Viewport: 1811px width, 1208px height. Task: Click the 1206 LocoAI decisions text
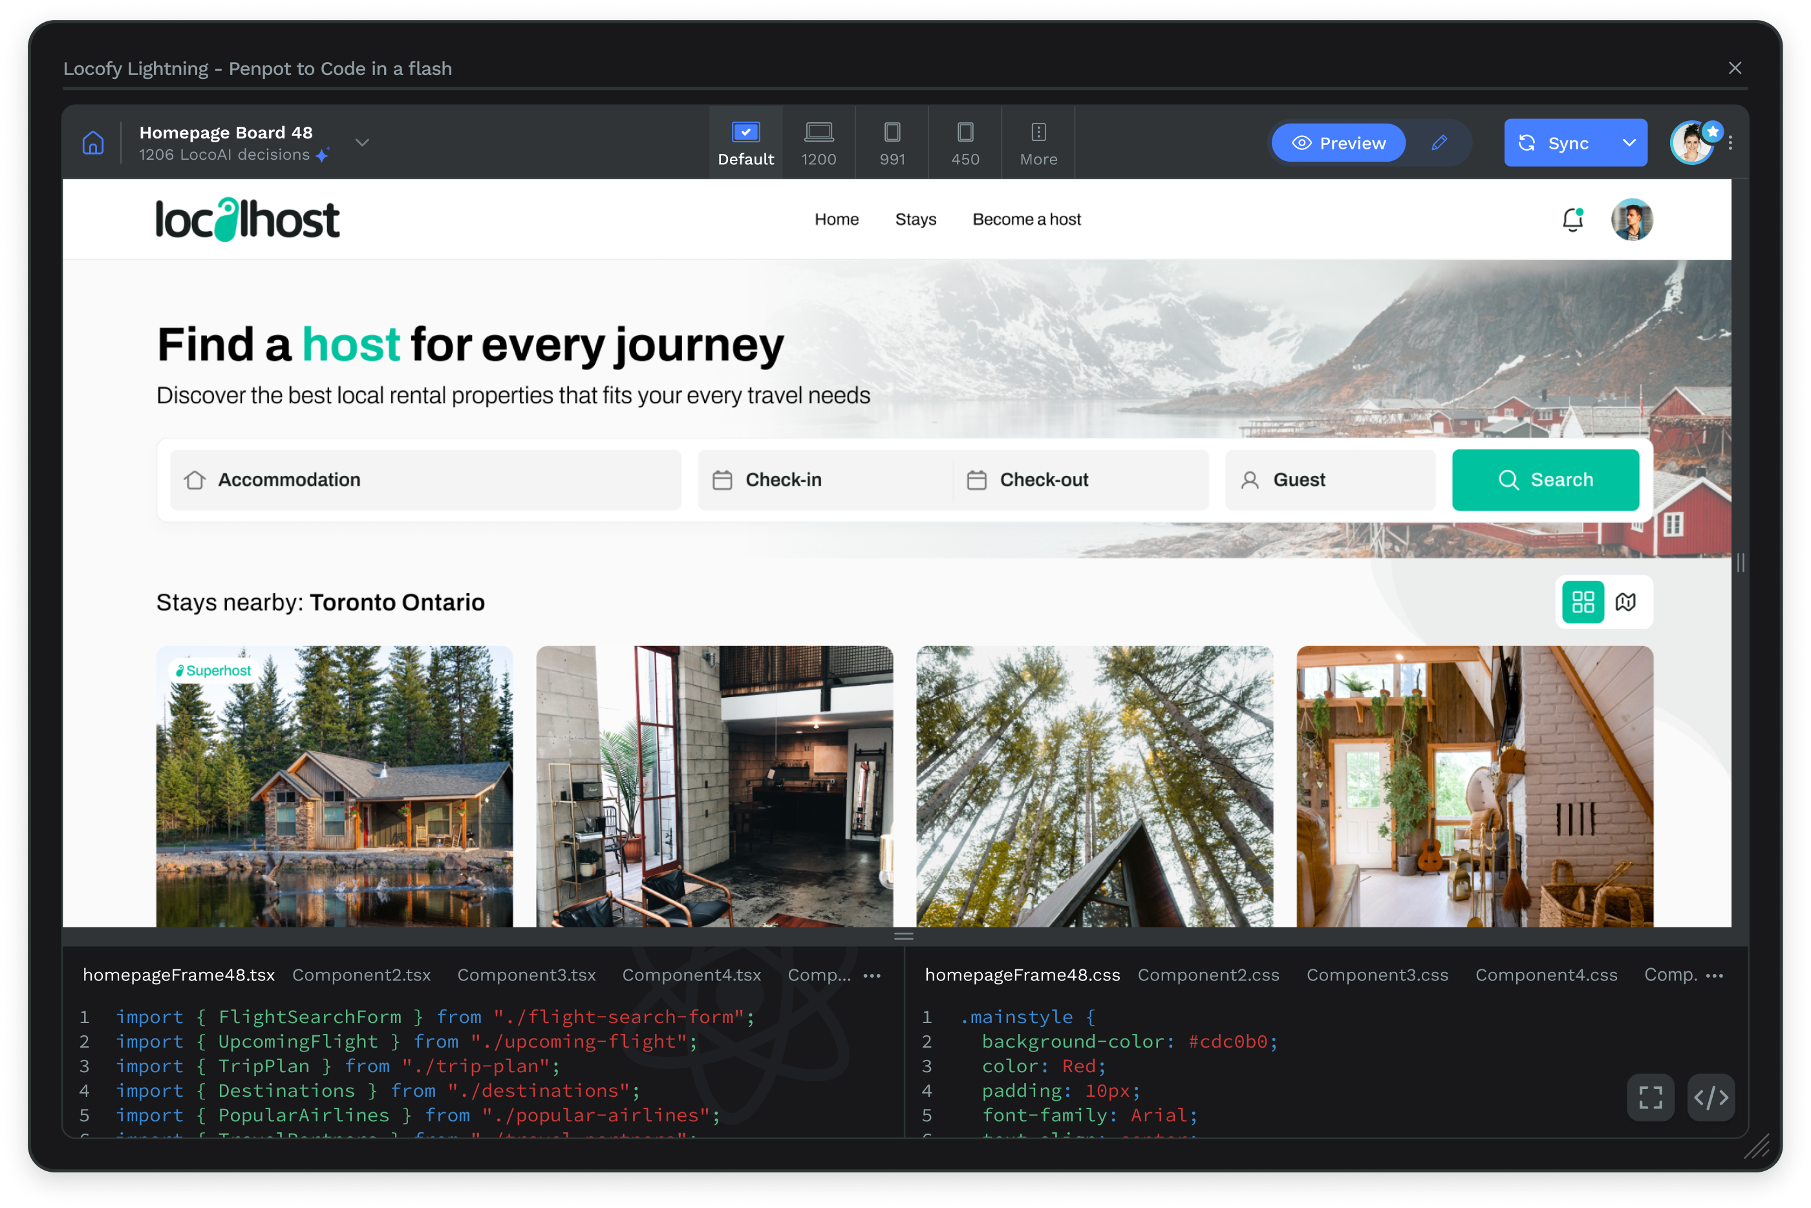click(x=224, y=155)
